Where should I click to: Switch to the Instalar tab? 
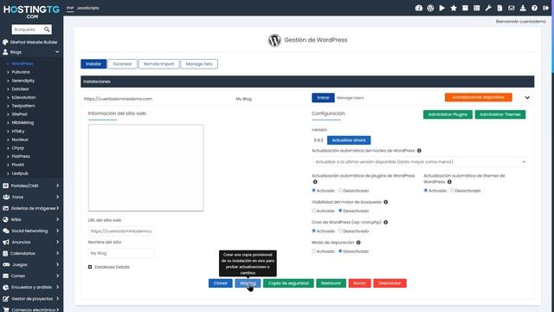coord(93,64)
